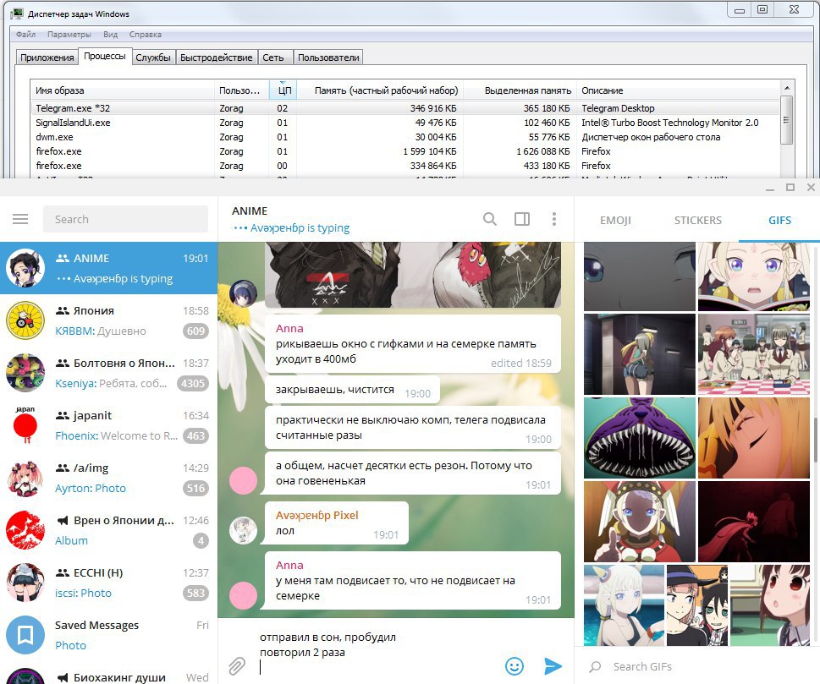This screenshot has width=820, height=684.
Task: Select the Telegram.exe *32 process row
Action: coord(405,108)
